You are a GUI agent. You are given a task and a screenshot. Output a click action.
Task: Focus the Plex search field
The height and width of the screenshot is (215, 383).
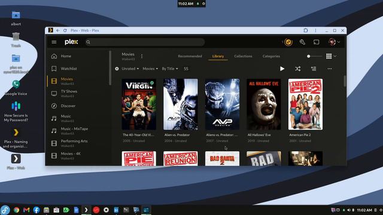coord(145,42)
